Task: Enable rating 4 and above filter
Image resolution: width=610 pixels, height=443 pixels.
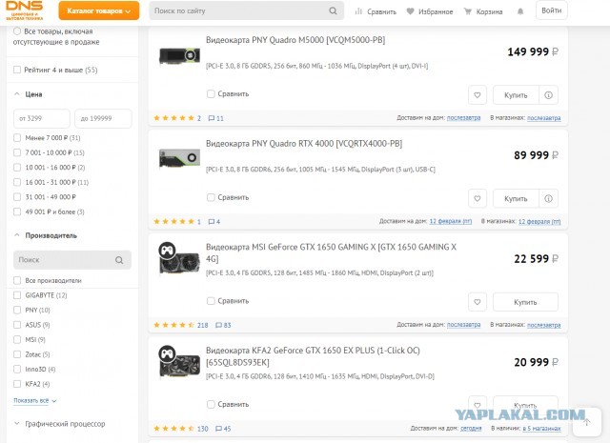Action: click(x=17, y=70)
